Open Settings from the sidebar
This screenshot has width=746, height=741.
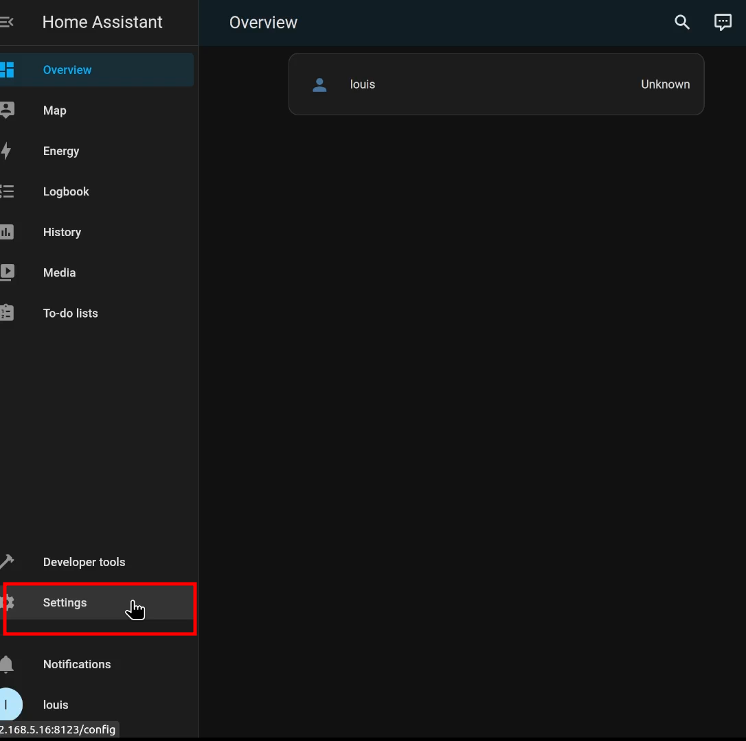(x=97, y=602)
